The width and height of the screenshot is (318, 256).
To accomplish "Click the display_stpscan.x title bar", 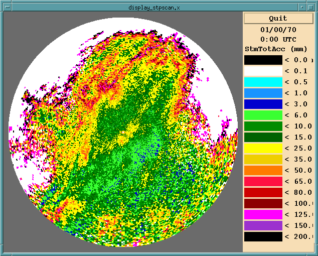I will 154,8.
